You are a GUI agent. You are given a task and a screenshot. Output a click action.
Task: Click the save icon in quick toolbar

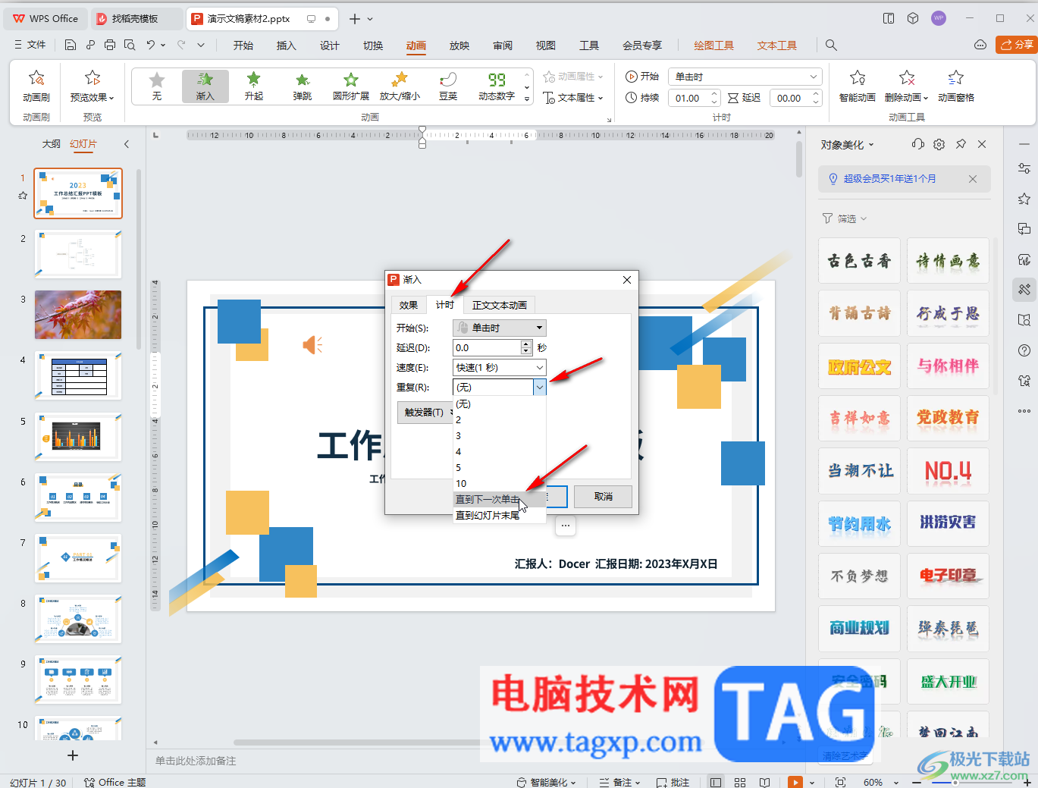(71, 45)
